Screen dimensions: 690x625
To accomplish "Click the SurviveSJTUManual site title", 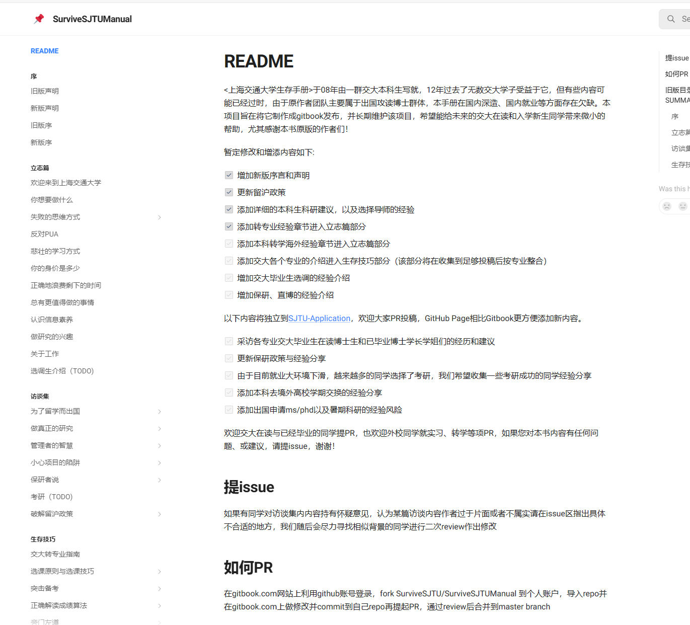I will point(92,19).
